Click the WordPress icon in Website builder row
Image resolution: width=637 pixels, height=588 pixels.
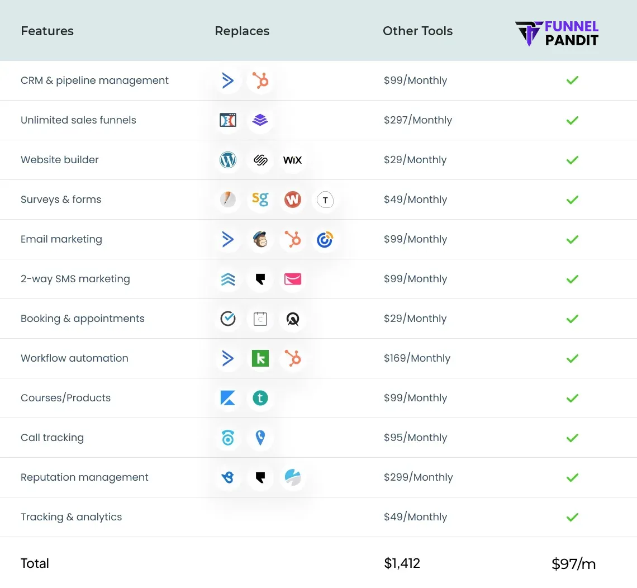[228, 160]
